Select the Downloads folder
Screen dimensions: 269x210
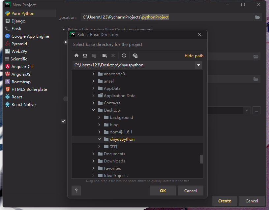[x=114, y=161]
